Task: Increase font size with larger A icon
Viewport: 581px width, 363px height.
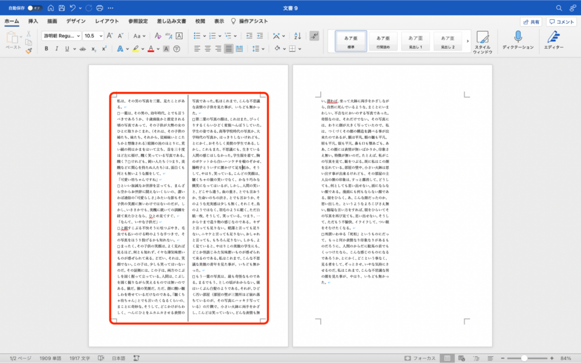Action: pos(110,36)
